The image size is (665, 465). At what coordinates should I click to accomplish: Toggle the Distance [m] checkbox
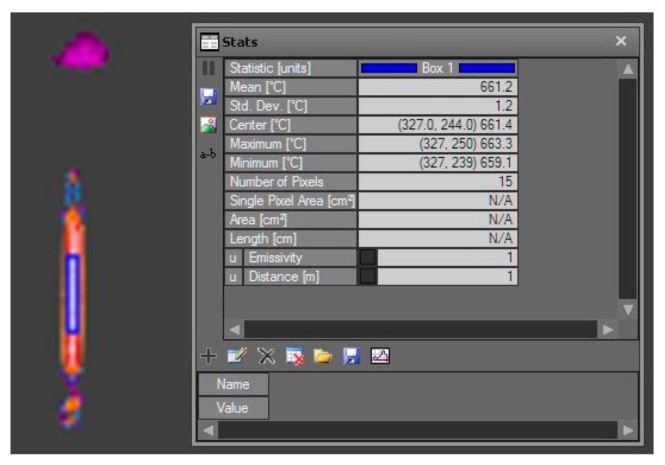[x=367, y=276]
